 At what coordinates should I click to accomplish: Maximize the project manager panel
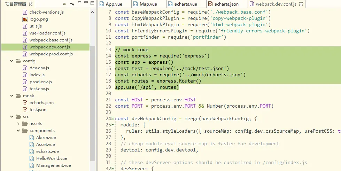(x=92, y=3)
